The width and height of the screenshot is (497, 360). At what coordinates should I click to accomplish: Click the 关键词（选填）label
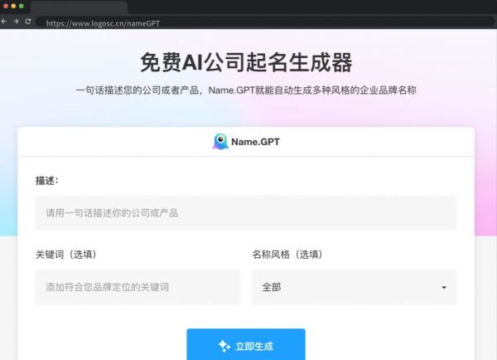point(66,255)
